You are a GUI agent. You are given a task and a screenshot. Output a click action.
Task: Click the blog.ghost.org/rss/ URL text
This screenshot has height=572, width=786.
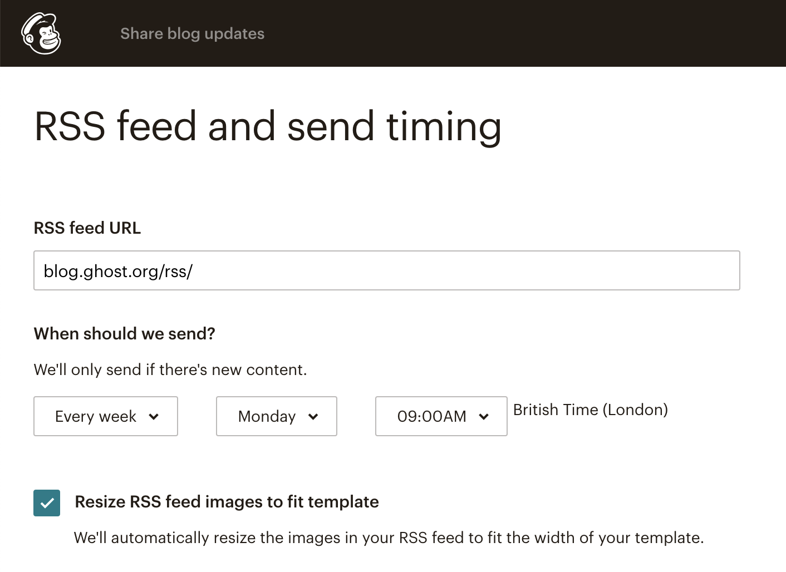click(118, 271)
